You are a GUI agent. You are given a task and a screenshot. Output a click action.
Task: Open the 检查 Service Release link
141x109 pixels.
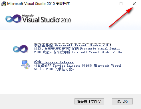[54, 62]
